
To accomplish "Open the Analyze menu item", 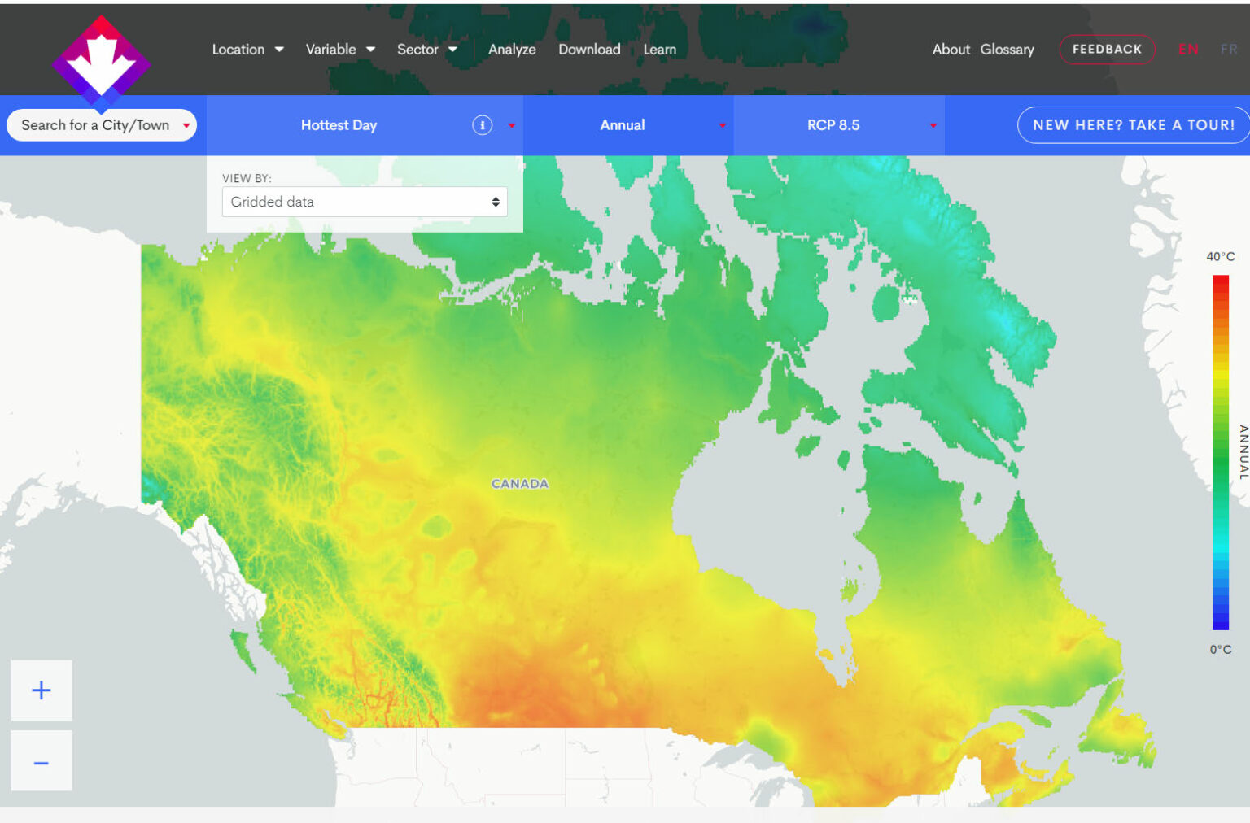I will pos(512,49).
